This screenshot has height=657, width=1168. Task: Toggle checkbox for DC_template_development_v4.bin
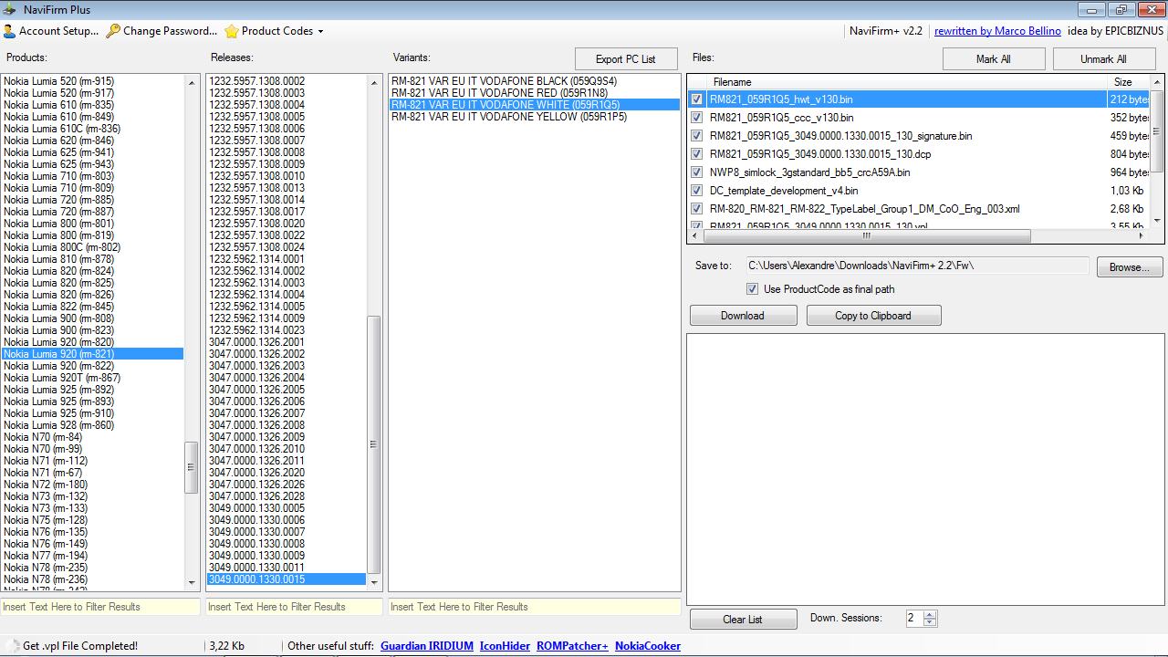(697, 191)
